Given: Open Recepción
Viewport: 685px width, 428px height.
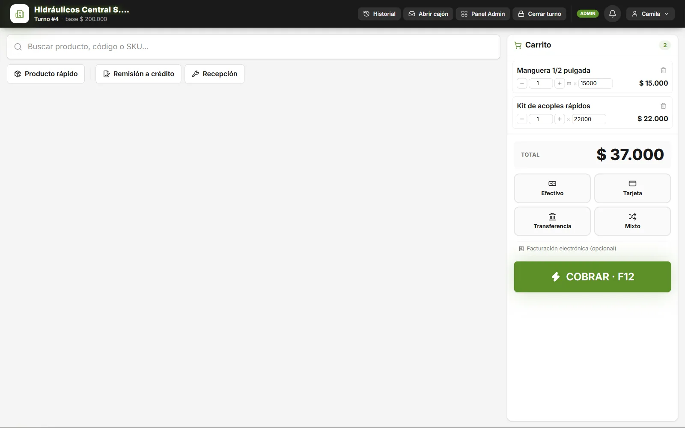Looking at the screenshot, I should coord(214,74).
